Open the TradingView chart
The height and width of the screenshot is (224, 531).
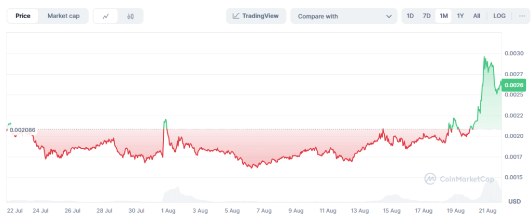click(x=256, y=16)
